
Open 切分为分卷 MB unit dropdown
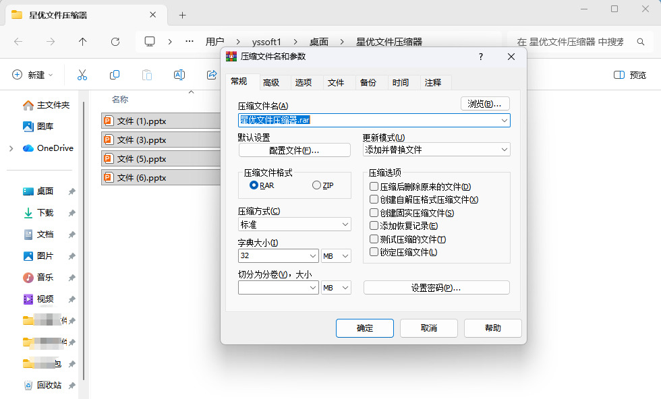(336, 287)
